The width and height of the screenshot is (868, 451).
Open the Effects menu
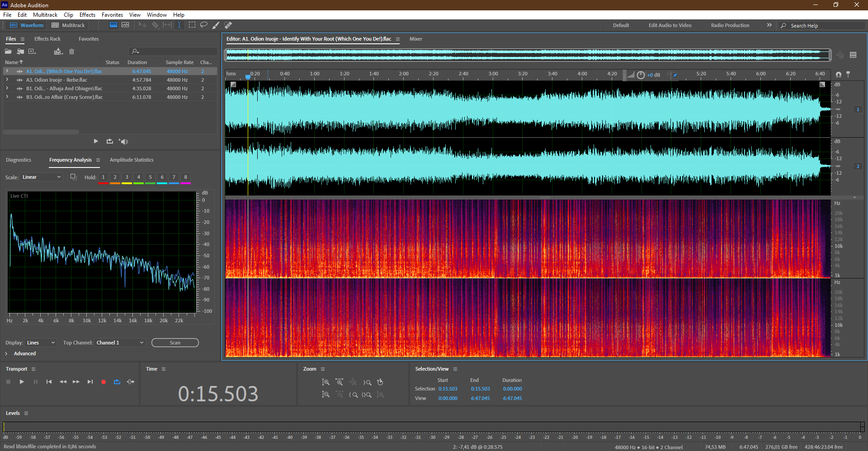click(87, 15)
